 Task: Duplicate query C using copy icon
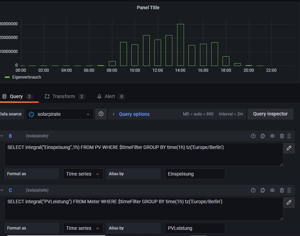(262, 190)
